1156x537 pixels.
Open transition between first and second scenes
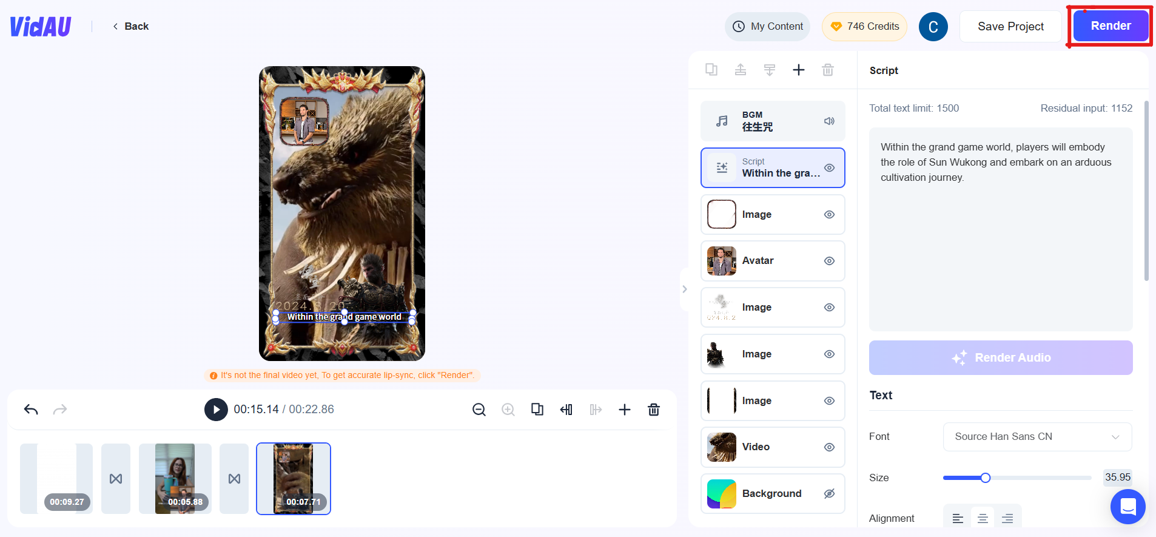point(116,479)
